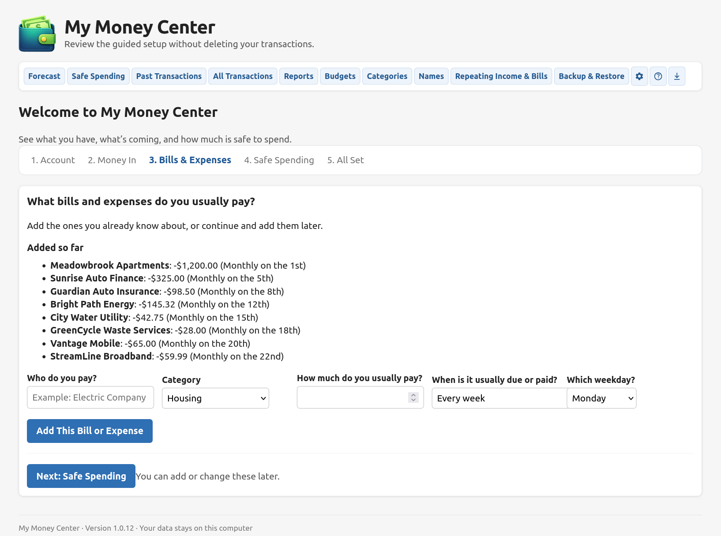Click the Added so far heading

point(55,248)
